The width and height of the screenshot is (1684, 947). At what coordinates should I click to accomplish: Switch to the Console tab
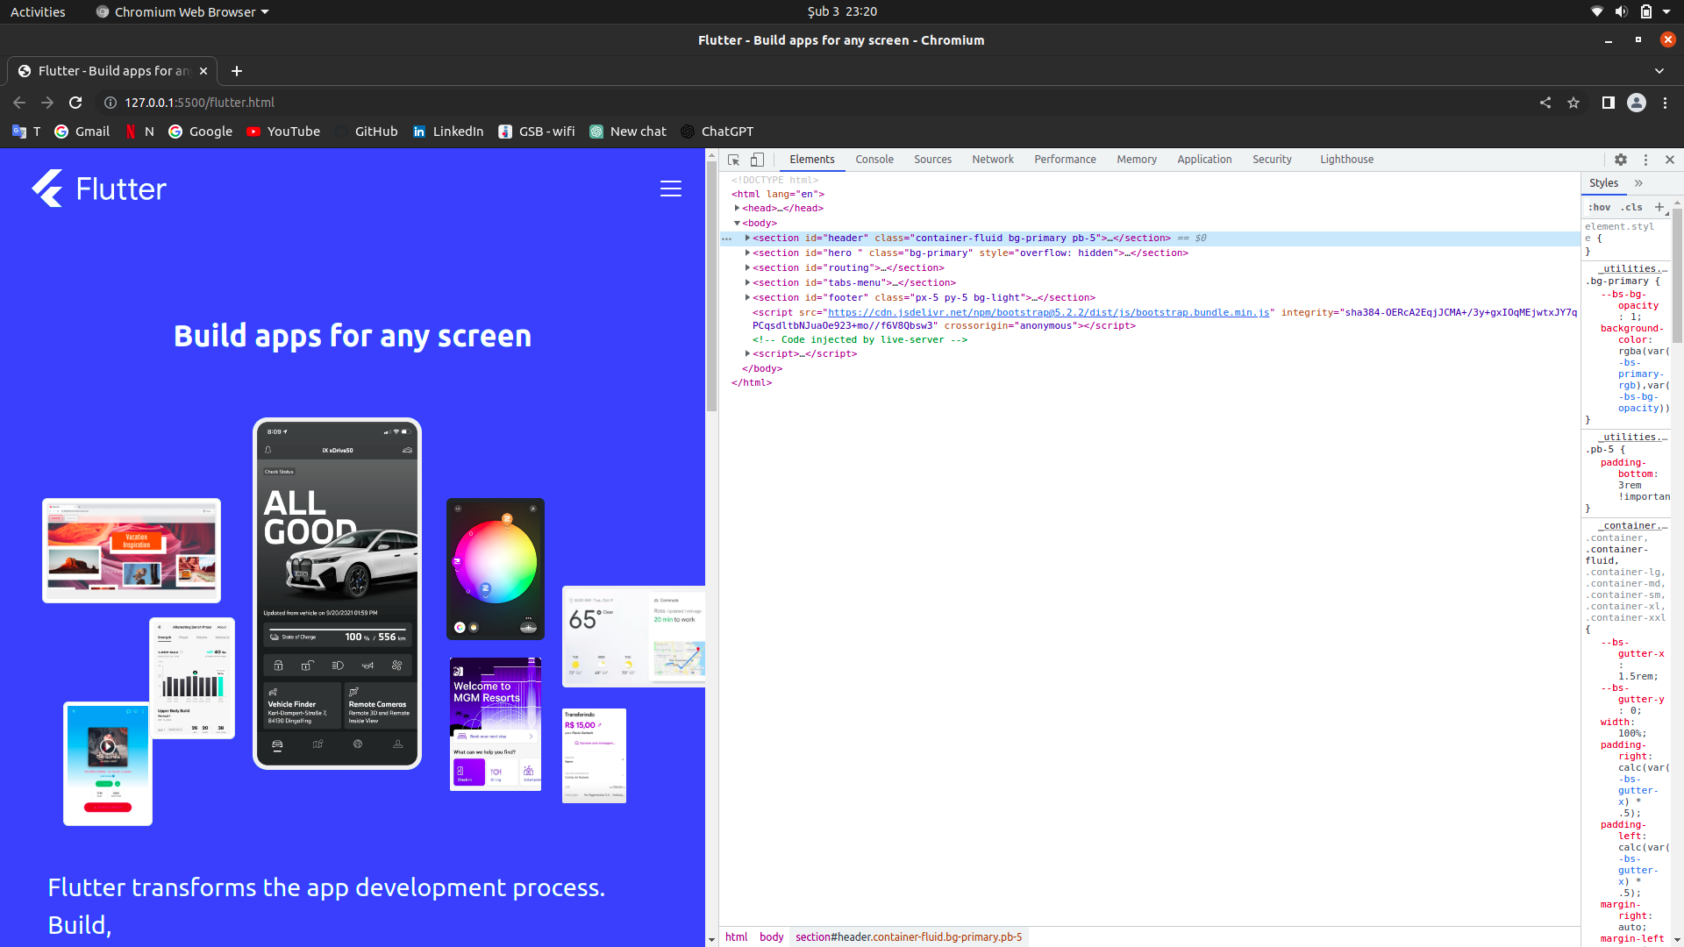tap(874, 160)
